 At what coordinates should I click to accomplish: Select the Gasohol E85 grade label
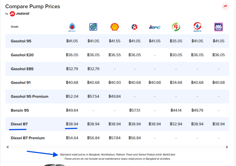click(22, 69)
